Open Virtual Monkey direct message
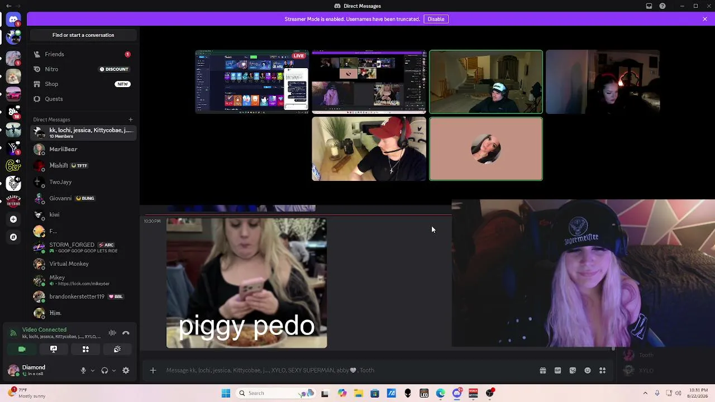 83,264
